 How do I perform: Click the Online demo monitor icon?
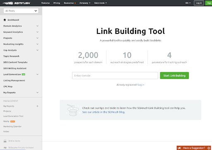click(5, 141)
